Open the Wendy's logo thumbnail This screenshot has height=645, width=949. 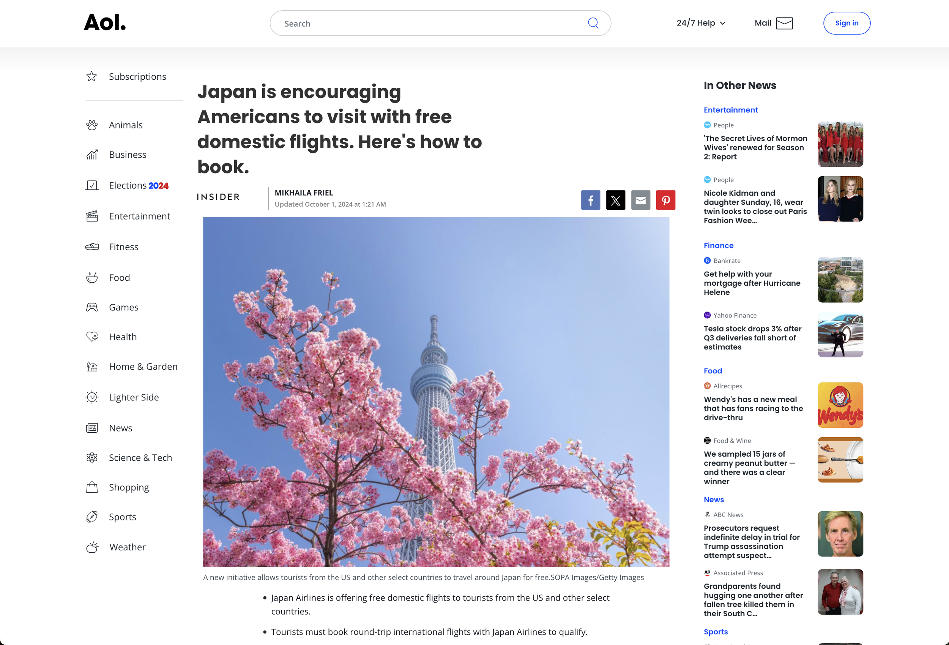point(840,405)
